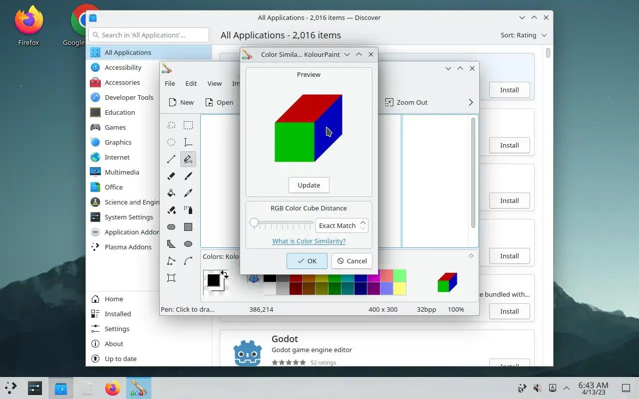Viewport: 639px width, 399px height.
Task: Select the Spraycan tool
Action: tap(188, 210)
